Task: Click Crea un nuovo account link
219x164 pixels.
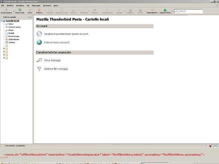Action: (57, 42)
